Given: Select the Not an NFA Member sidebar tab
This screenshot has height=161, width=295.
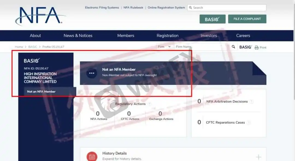Looking at the screenshot, I should coord(50,92).
